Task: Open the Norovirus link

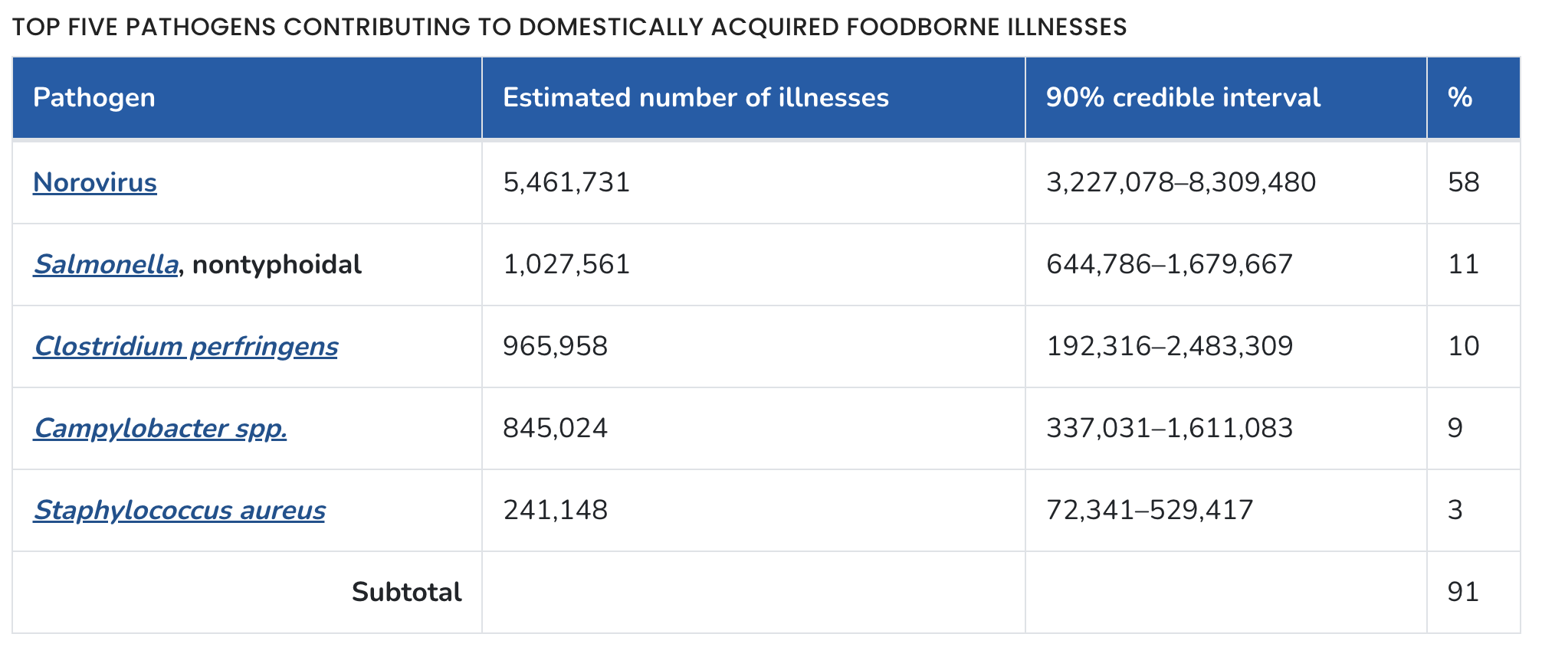Action: (95, 183)
